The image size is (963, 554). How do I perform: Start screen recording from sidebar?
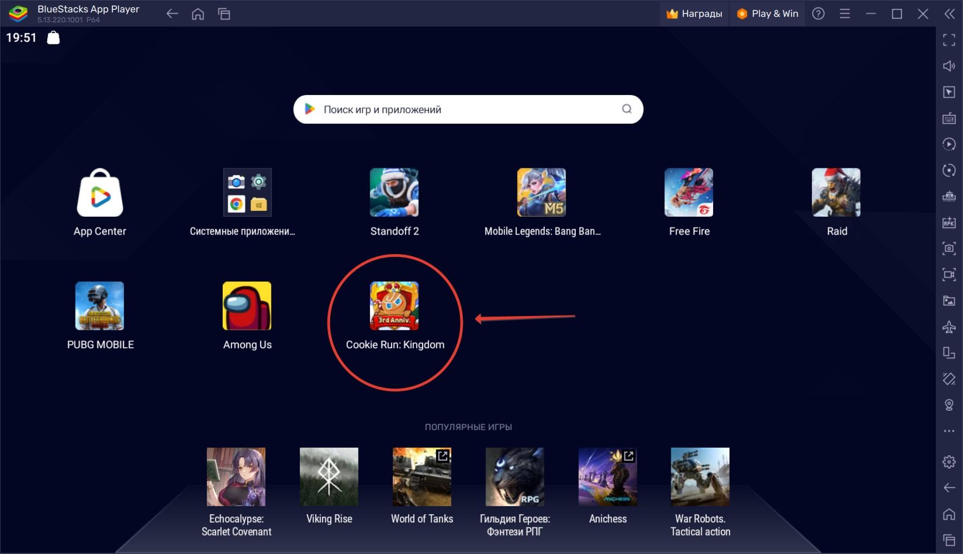(949, 274)
